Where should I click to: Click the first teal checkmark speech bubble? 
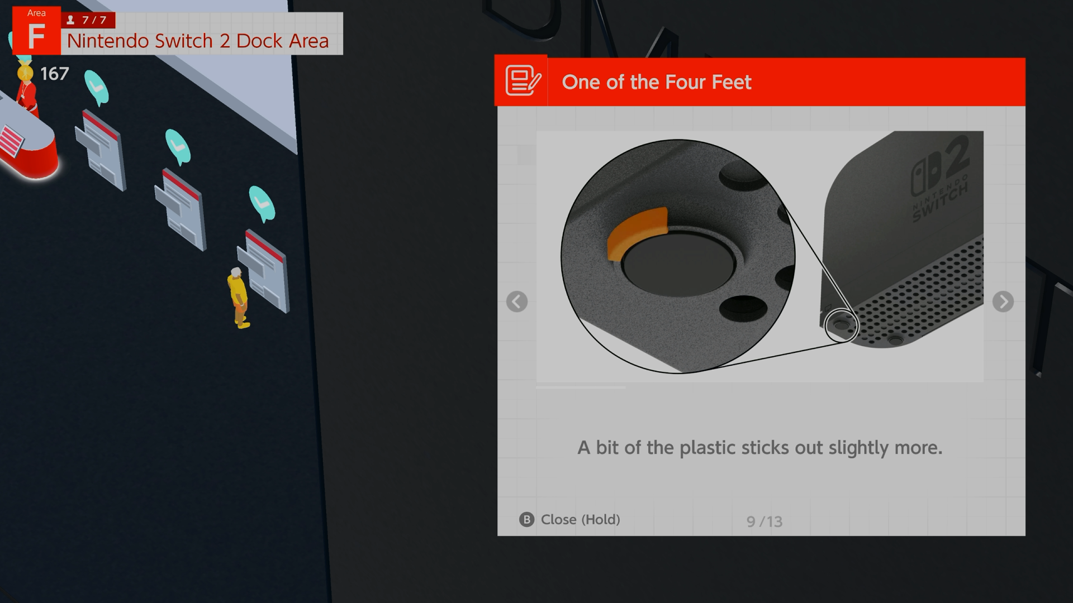tap(97, 88)
